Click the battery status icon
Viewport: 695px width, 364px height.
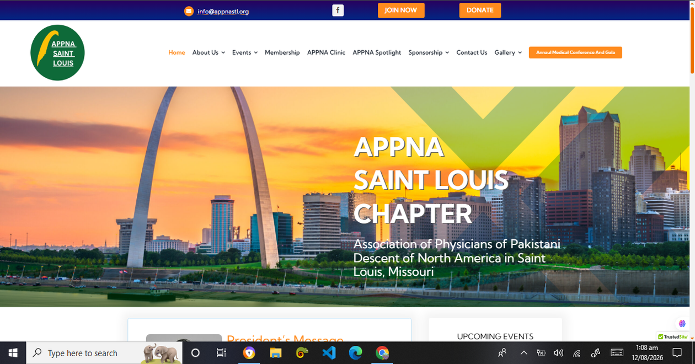[541, 353]
